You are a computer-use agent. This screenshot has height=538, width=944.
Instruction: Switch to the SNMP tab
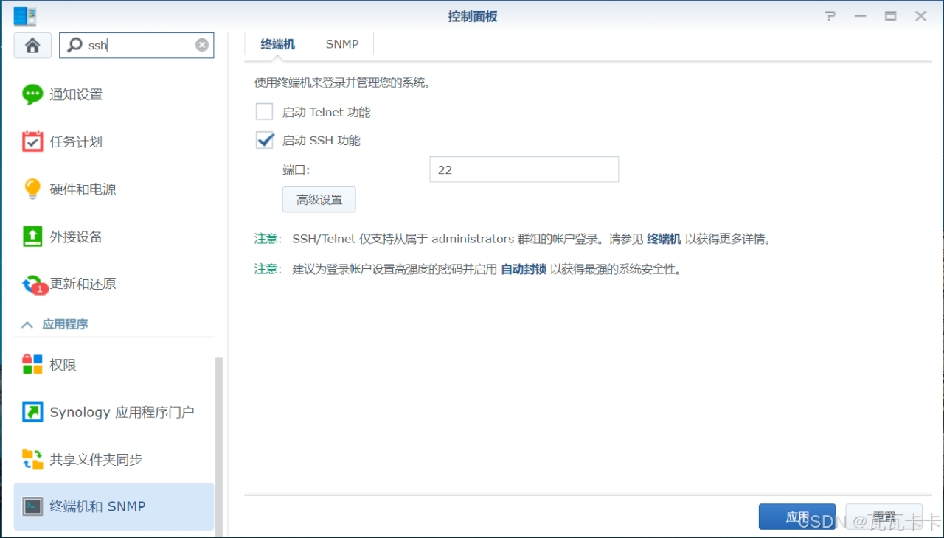[x=342, y=44]
